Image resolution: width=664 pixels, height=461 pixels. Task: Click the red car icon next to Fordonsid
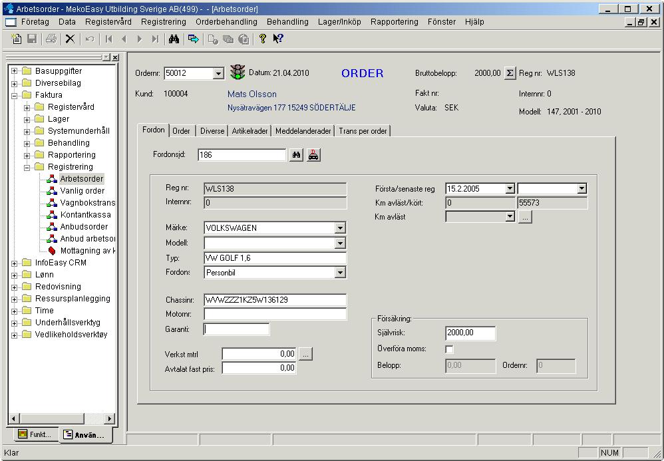313,155
